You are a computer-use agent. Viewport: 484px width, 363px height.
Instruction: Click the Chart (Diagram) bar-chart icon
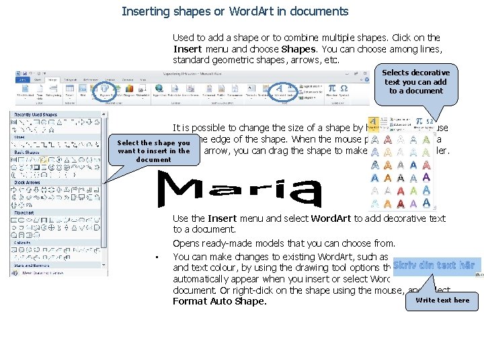tap(129, 90)
